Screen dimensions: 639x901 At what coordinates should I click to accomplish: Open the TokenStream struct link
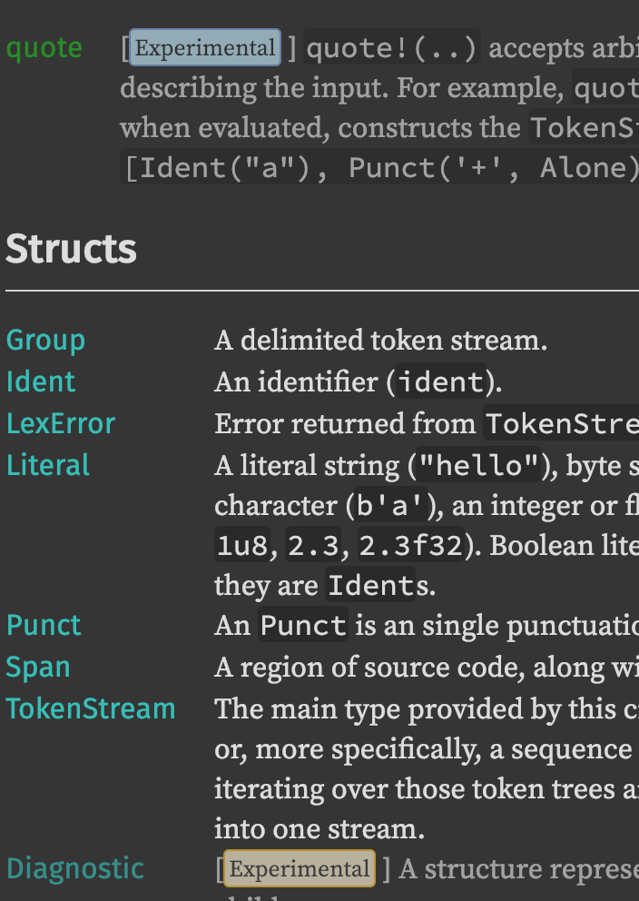click(91, 709)
